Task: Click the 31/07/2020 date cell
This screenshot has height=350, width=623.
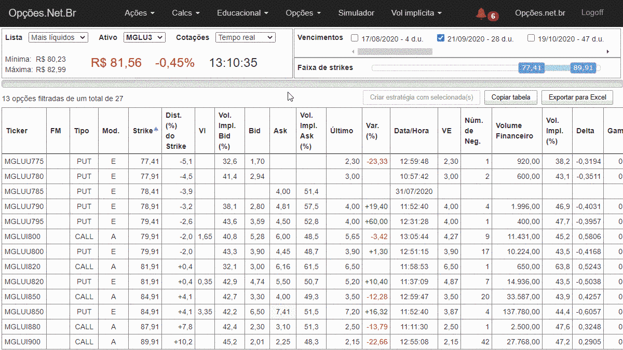Action: [414, 191]
